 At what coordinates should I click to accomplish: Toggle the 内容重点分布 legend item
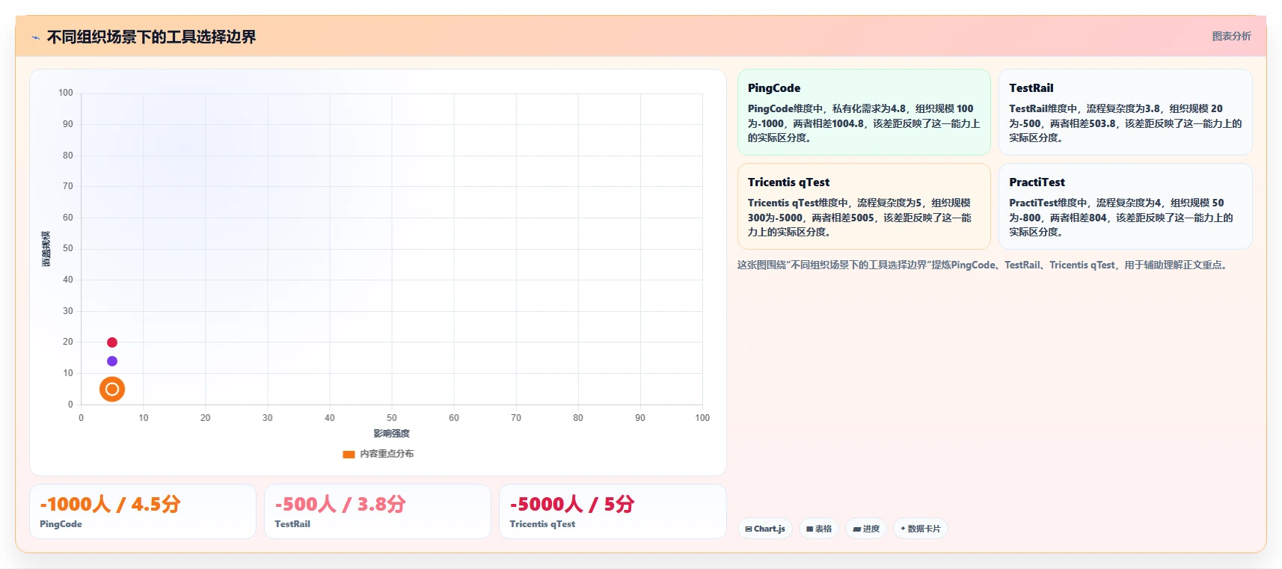378,454
